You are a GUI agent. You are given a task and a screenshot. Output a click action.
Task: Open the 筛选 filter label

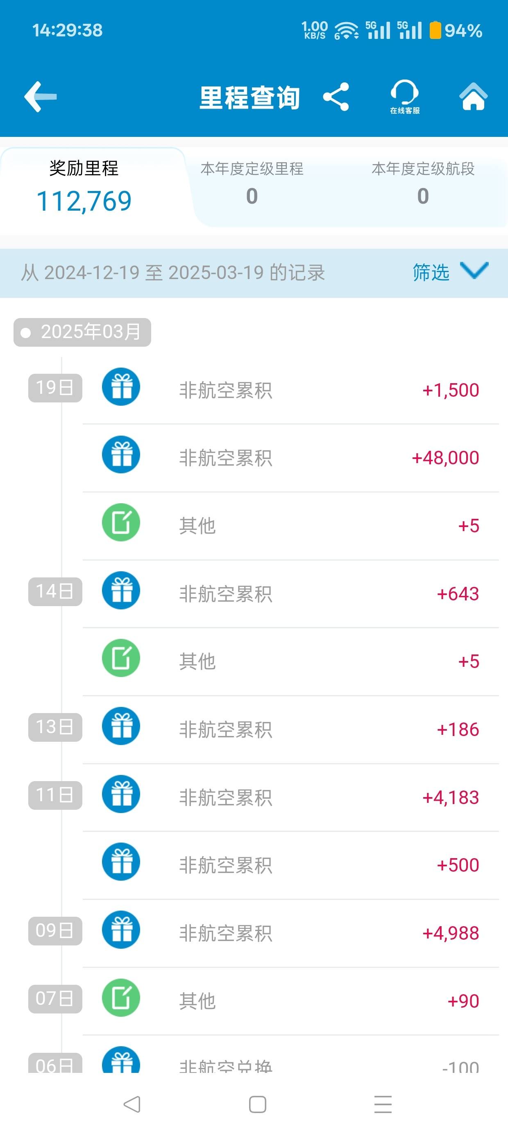(x=431, y=273)
